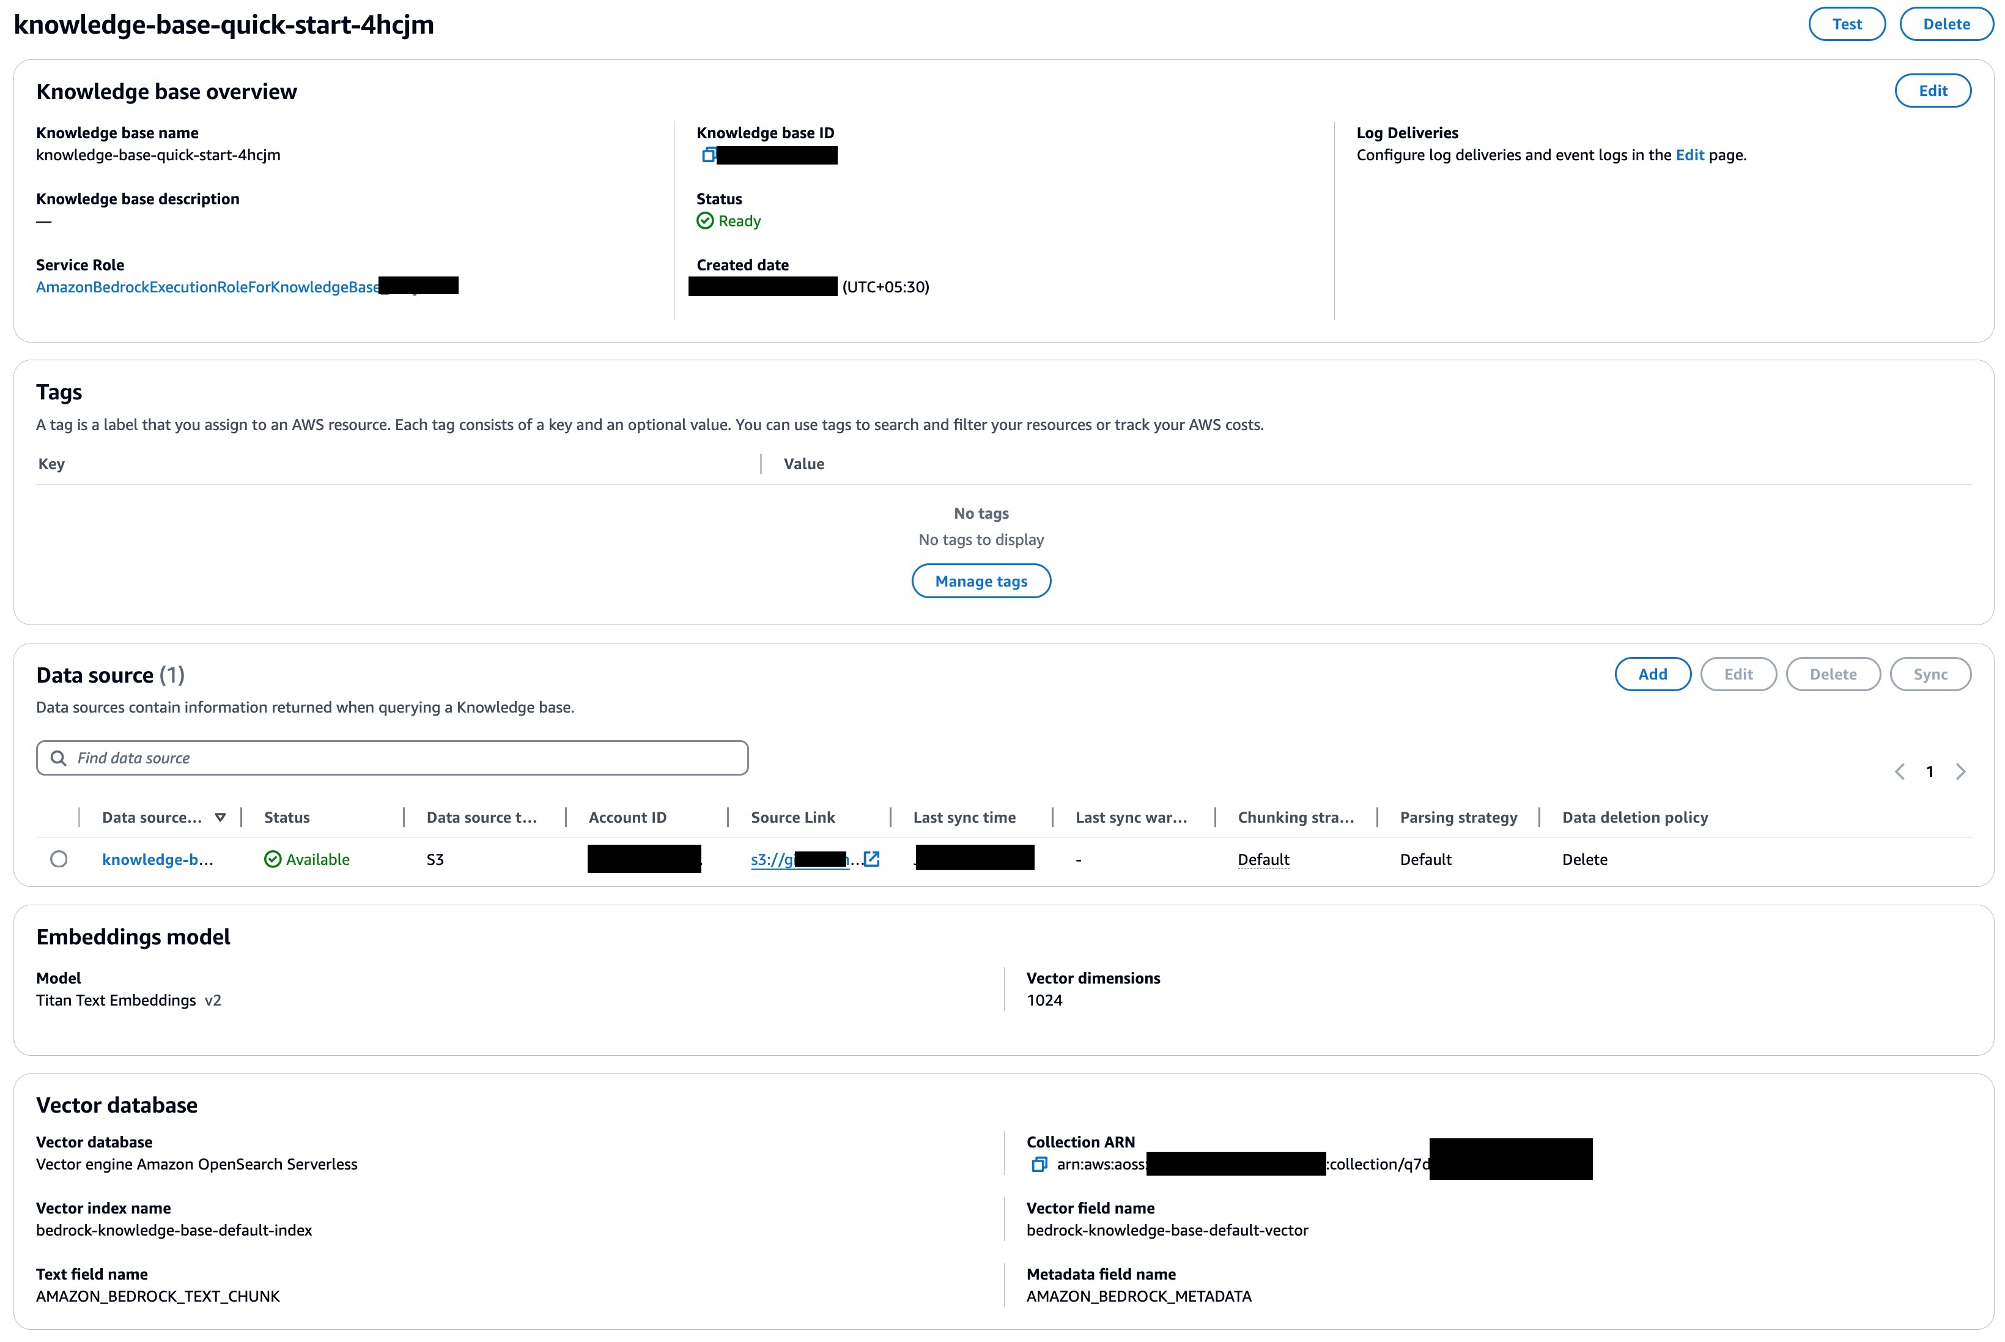
Task: Select the knowledge-b… data source radio button
Action: coord(59,859)
